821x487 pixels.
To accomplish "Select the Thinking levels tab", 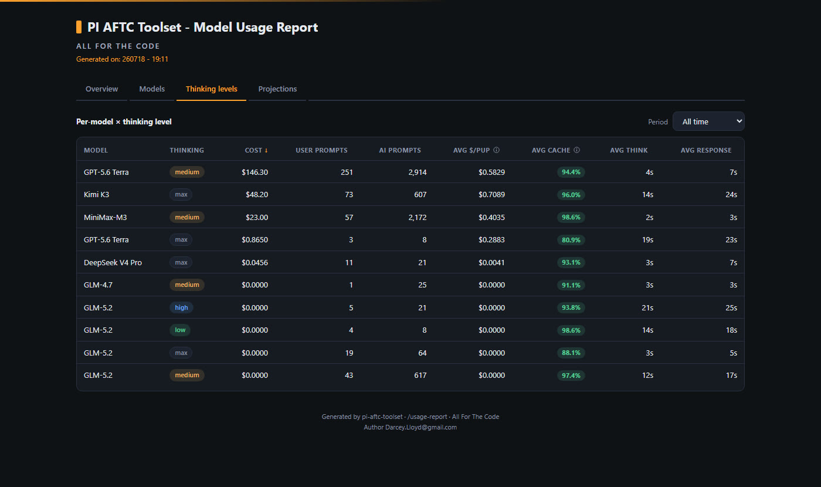I will pyautogui.click(x=212, y=89).
